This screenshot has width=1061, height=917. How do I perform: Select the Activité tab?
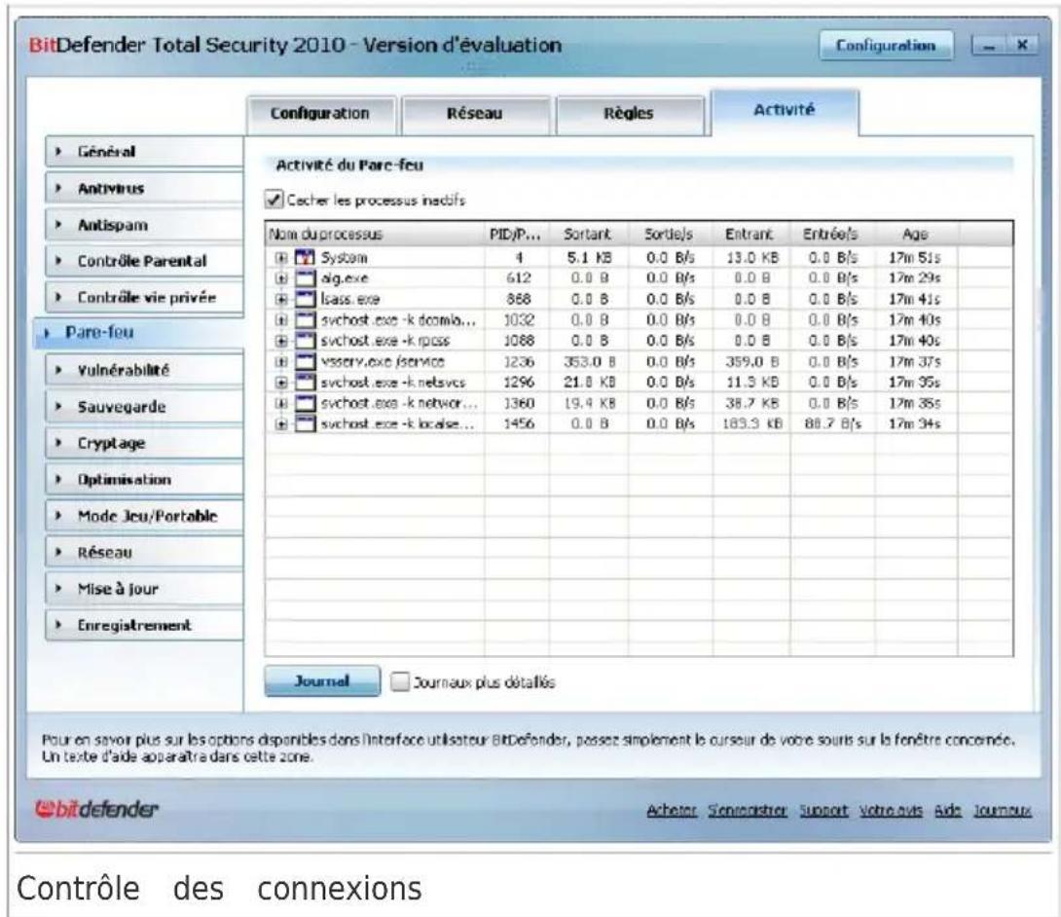[785, 112]
